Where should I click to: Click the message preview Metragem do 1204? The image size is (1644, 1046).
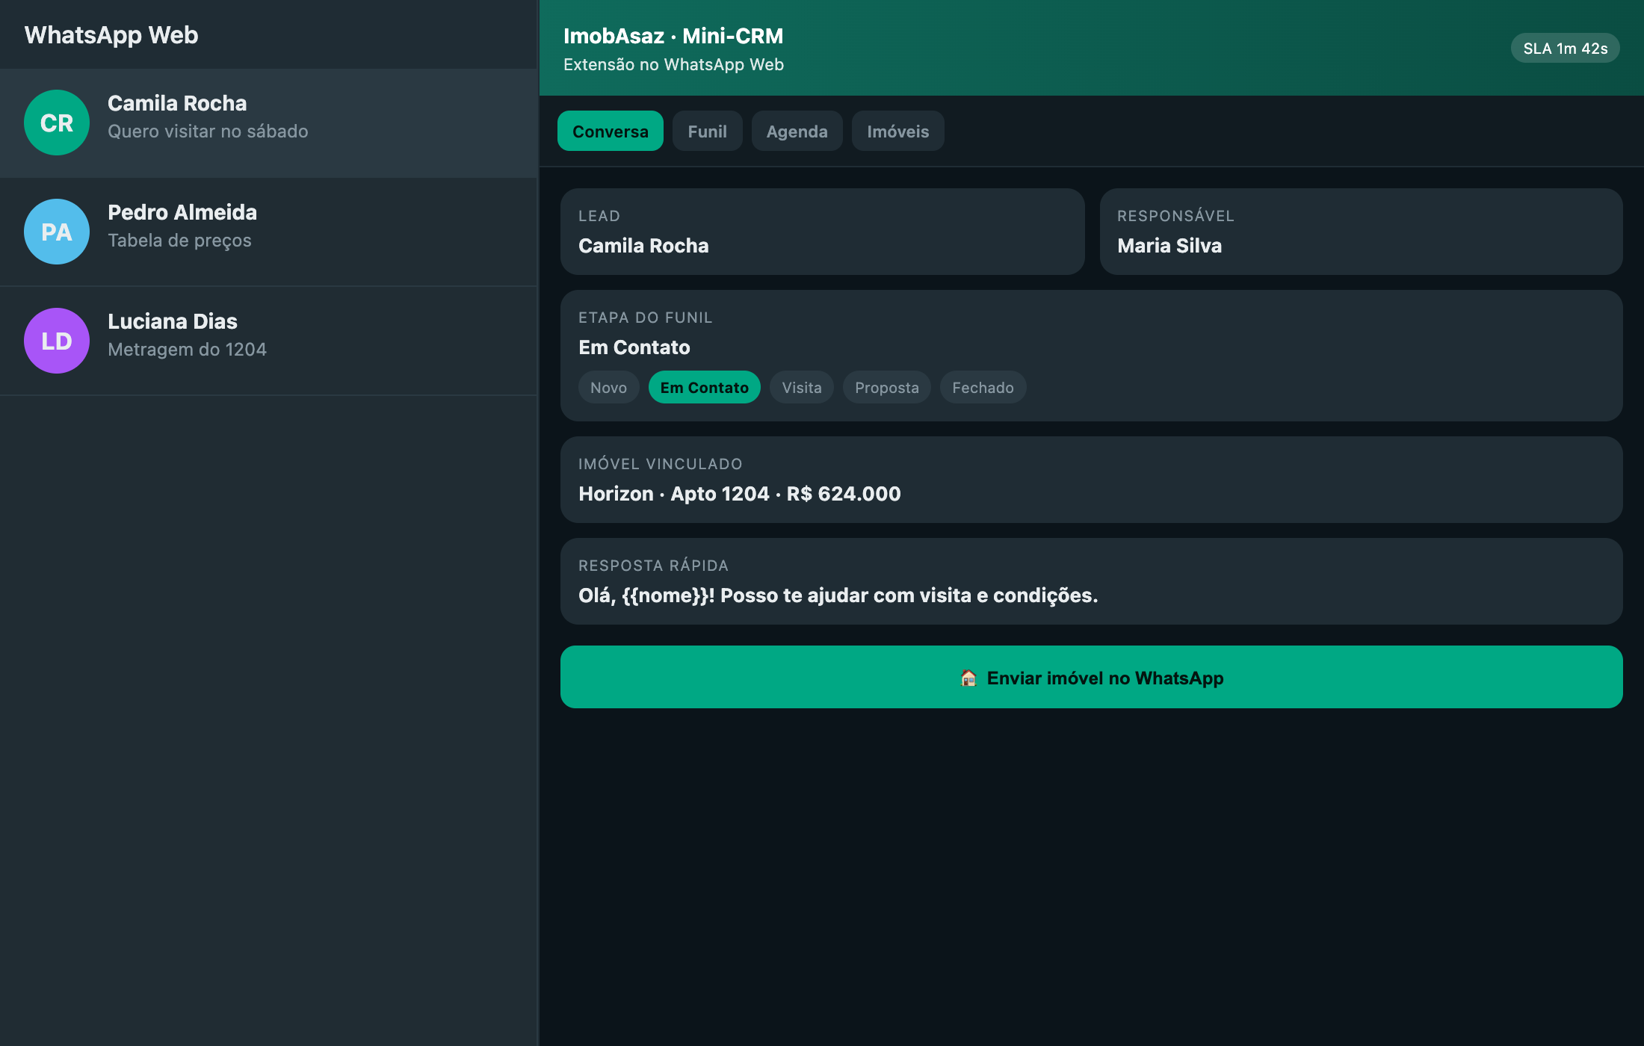(x=187, y=350)
